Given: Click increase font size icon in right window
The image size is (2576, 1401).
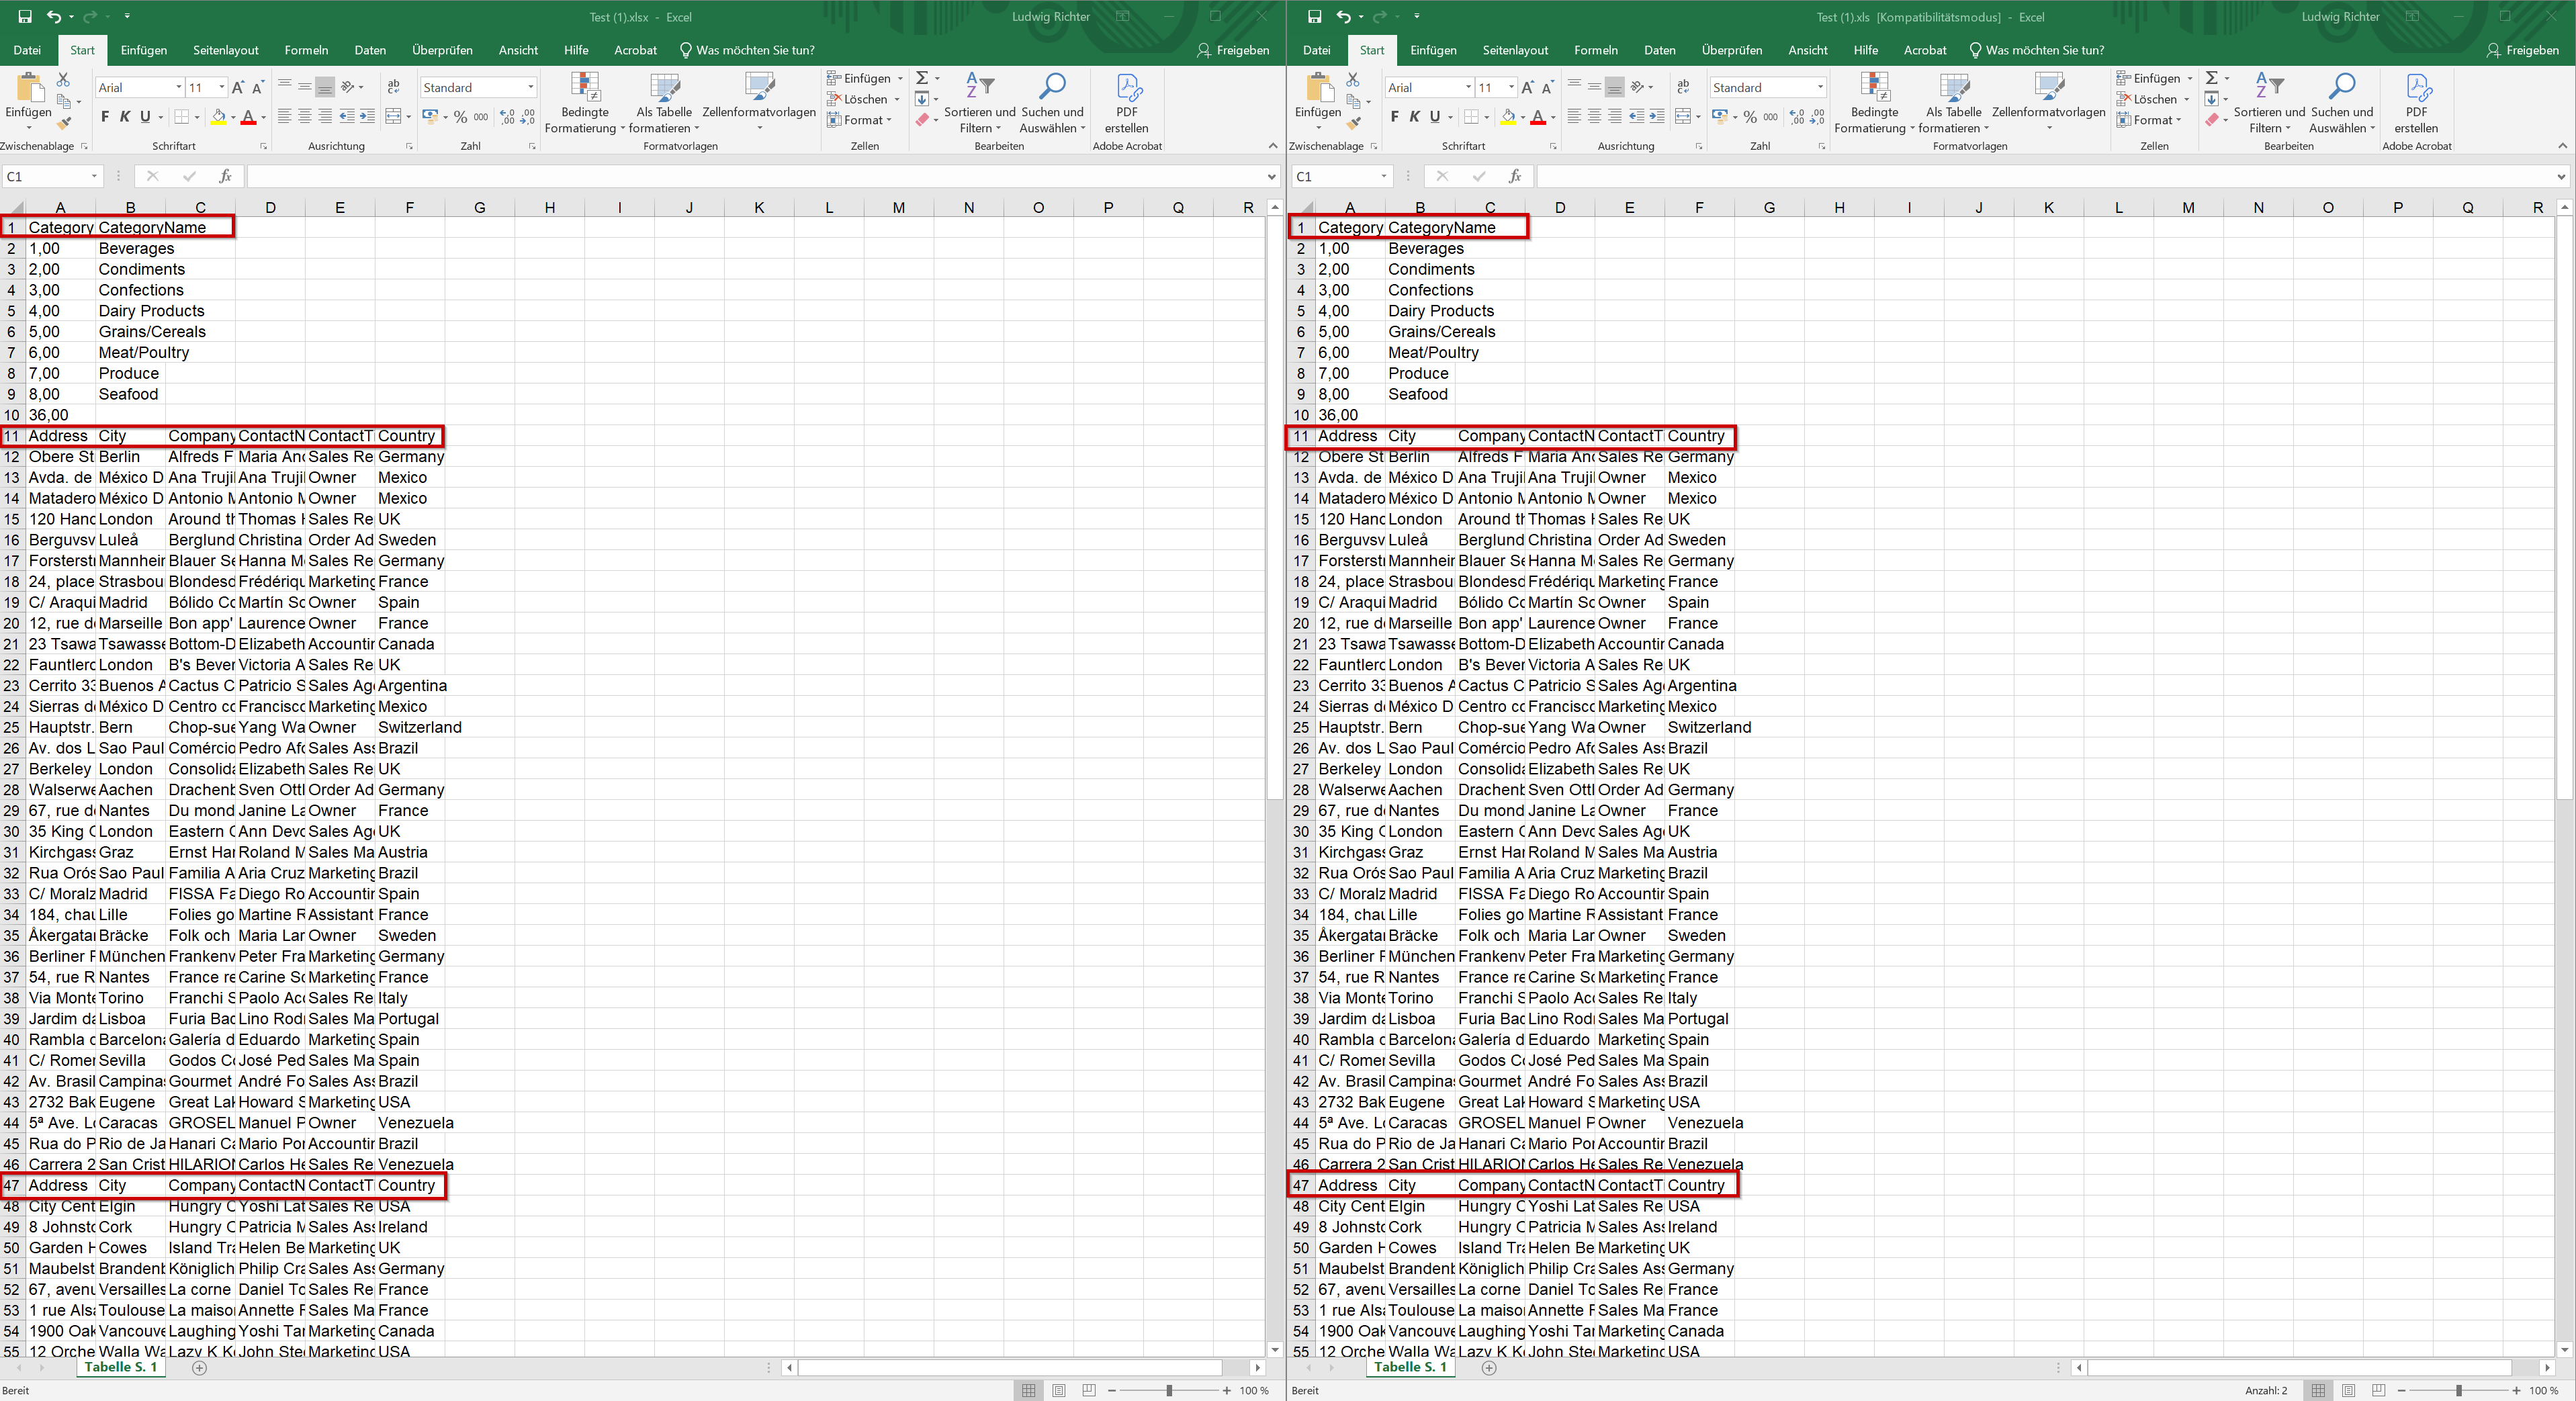Looking at the screenshot, I should tap(1527, 88).
